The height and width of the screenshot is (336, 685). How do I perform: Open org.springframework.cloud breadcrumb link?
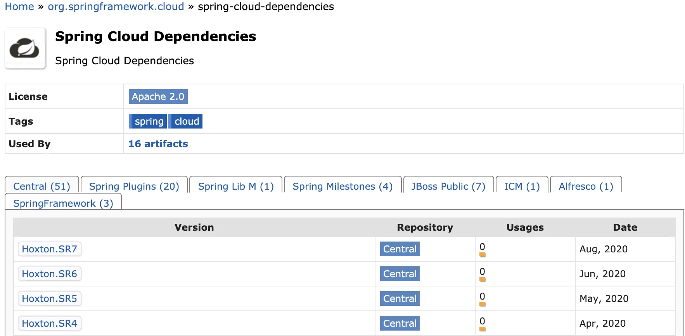tap(116, 7)
